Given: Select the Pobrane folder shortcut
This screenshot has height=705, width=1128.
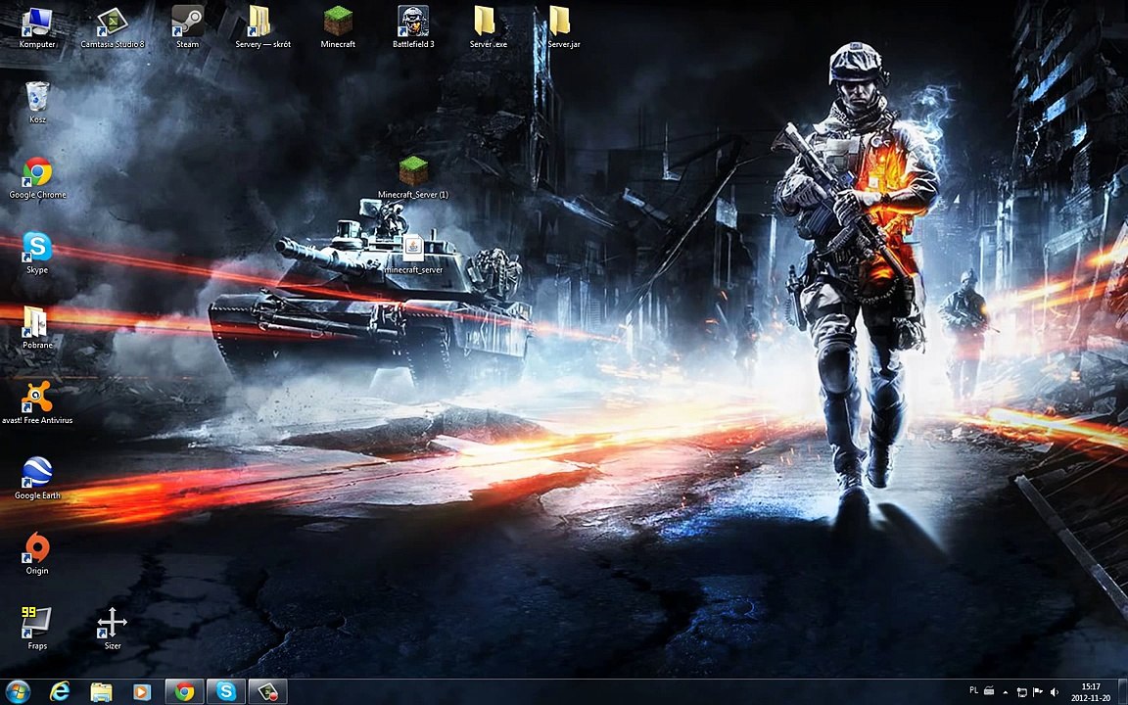Looking at the screenshot, I should point(37,328).
